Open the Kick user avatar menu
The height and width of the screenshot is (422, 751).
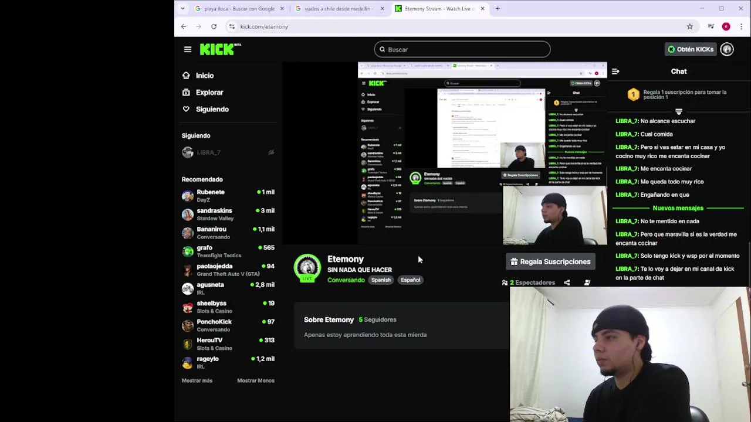point(727,49)
